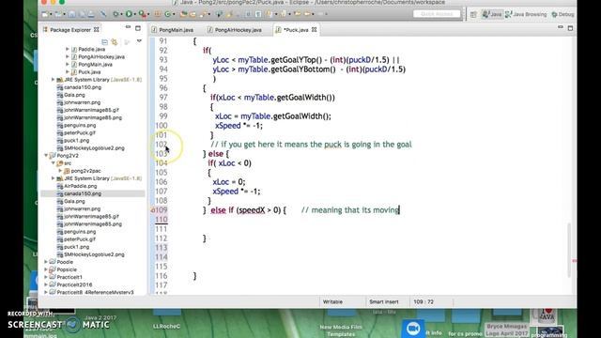Screen dimensions: 601x338
Task: Open the Package Explorer view menu triangle
Action: point(139,41)
